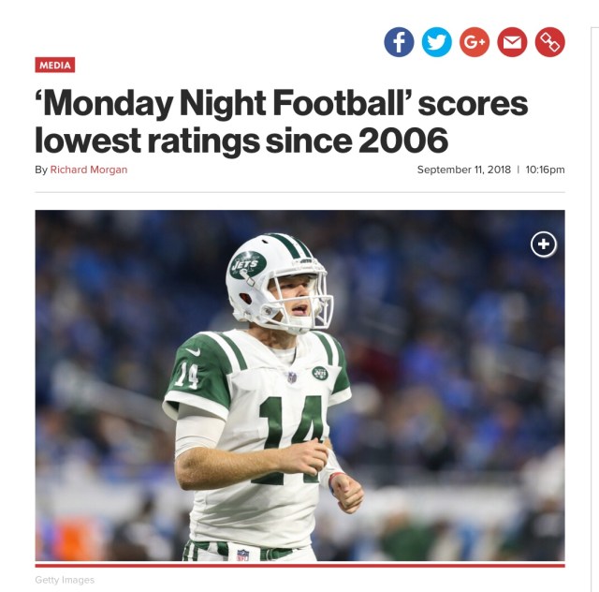Click the word 'By' in the byline

[41, 170]
